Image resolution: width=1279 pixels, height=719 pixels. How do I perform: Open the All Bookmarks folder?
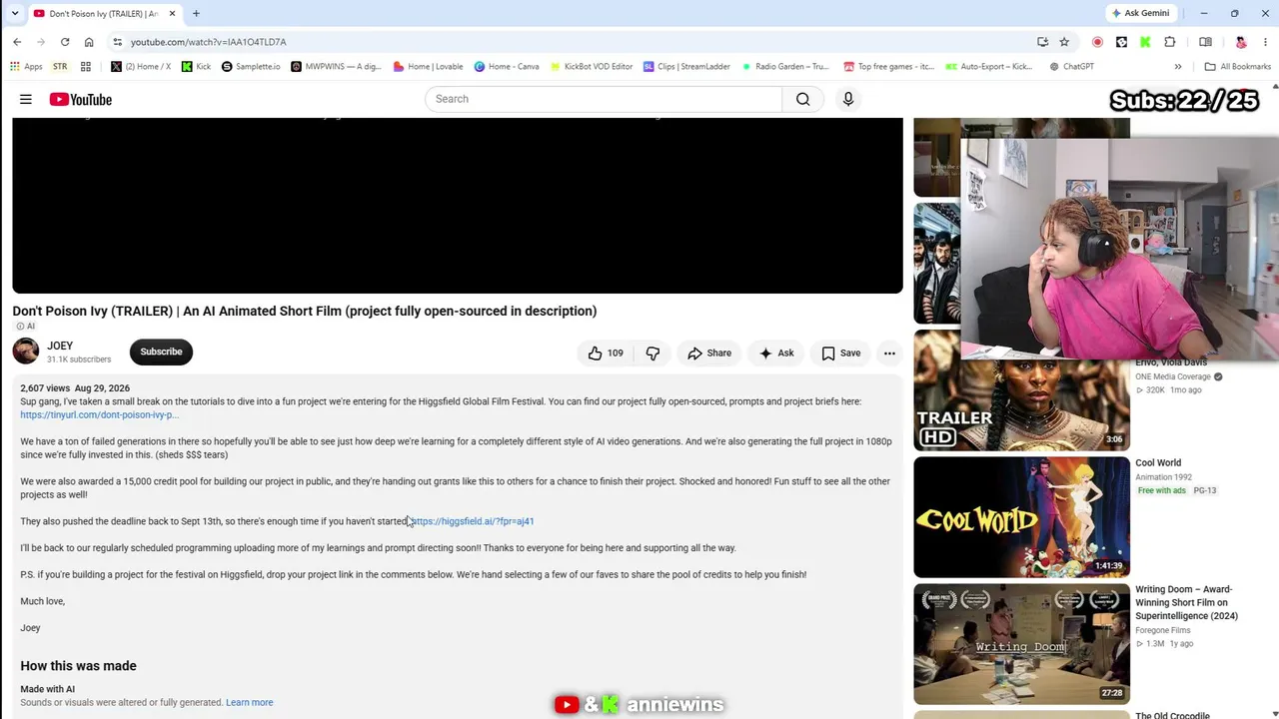pyautogui.click(x=1238, y=67)
